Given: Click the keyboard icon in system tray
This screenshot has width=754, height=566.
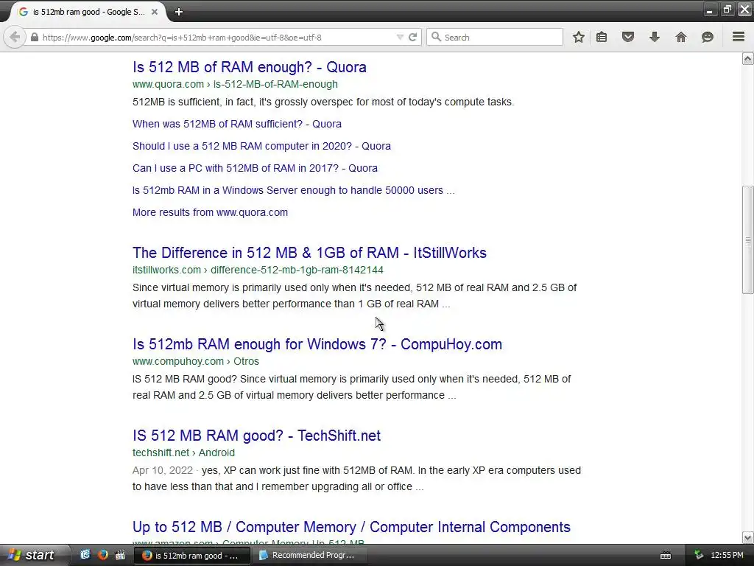Looking at the screenshot, I should tap(666, 556).
